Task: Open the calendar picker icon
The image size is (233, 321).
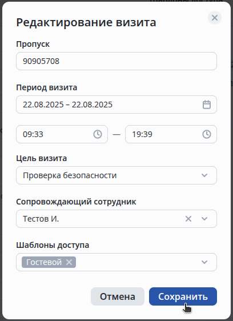Action: (x=207, y=105)
